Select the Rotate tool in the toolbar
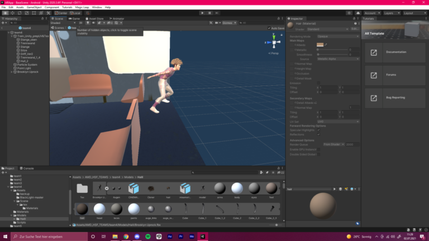 click(x=20, y=12)
